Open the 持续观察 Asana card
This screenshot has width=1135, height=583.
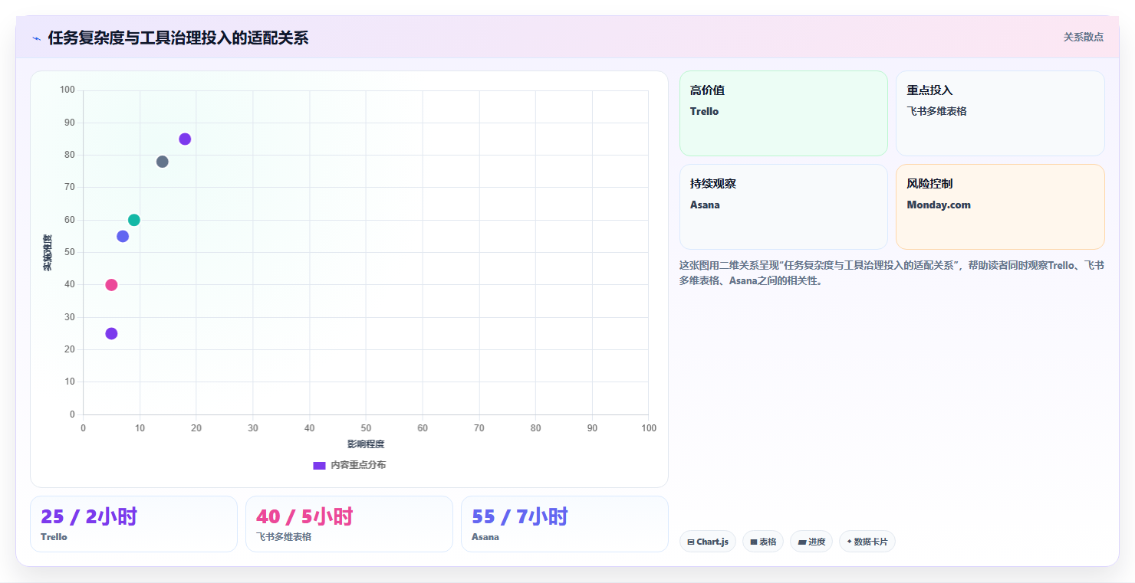tap(783, 207)
